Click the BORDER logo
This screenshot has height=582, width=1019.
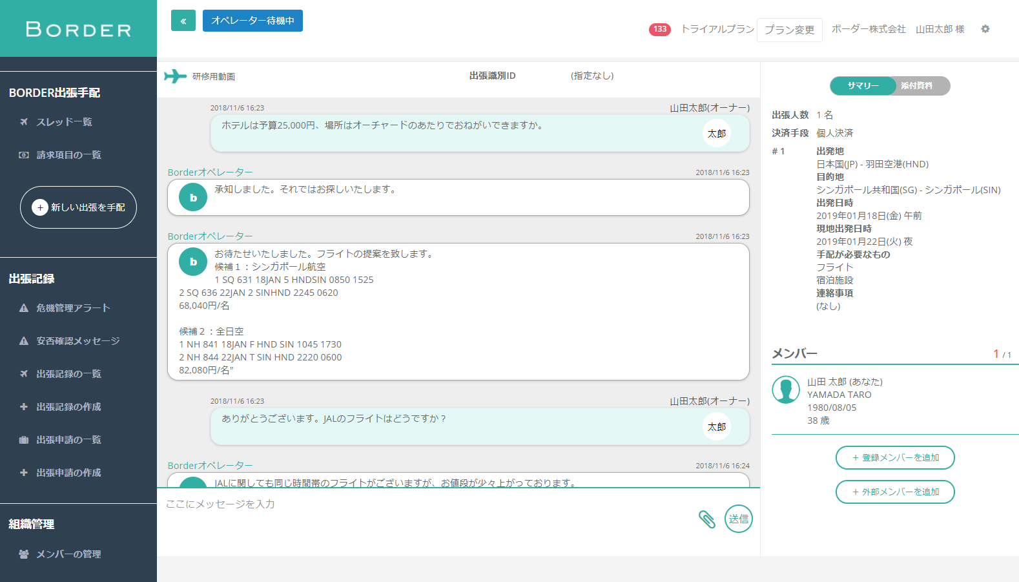click(x=78, y=29)
